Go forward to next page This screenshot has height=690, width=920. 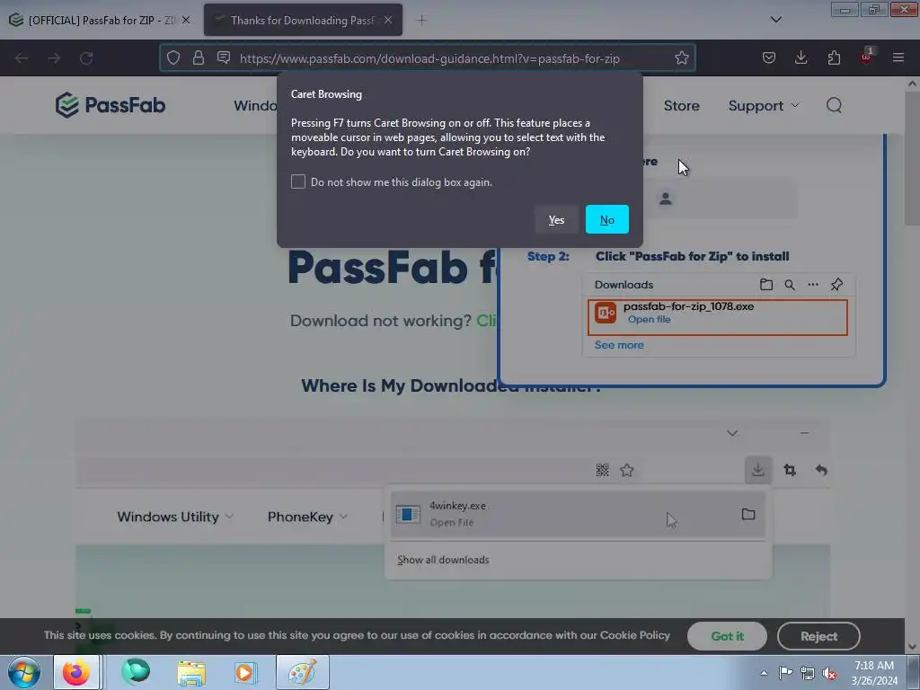[x=54, y=58]
